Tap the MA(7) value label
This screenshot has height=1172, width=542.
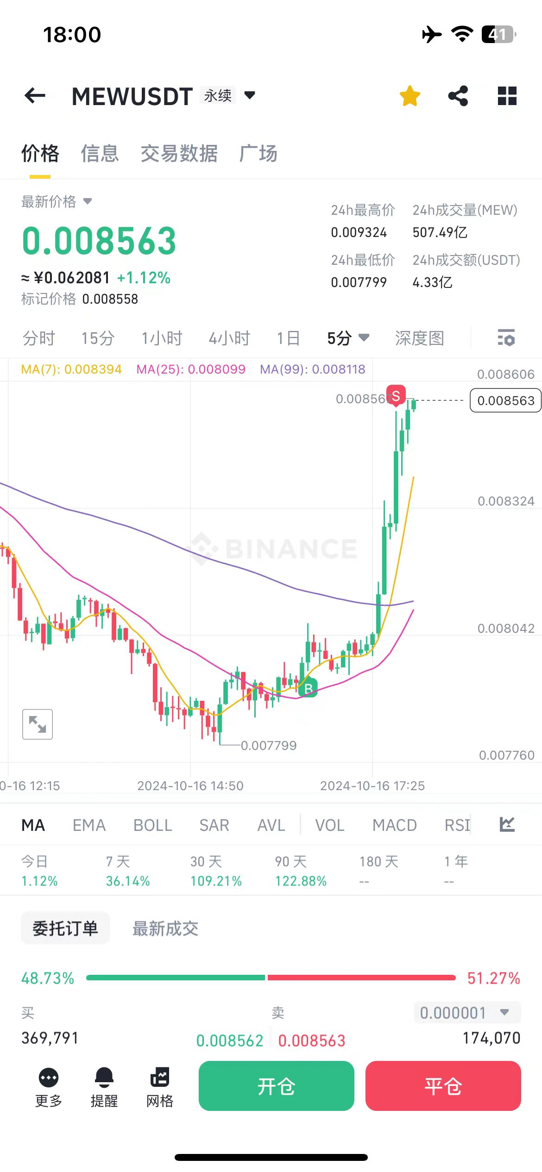coord(72,369)
